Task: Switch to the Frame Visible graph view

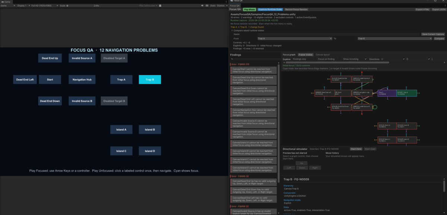Action: click(306, 54)
